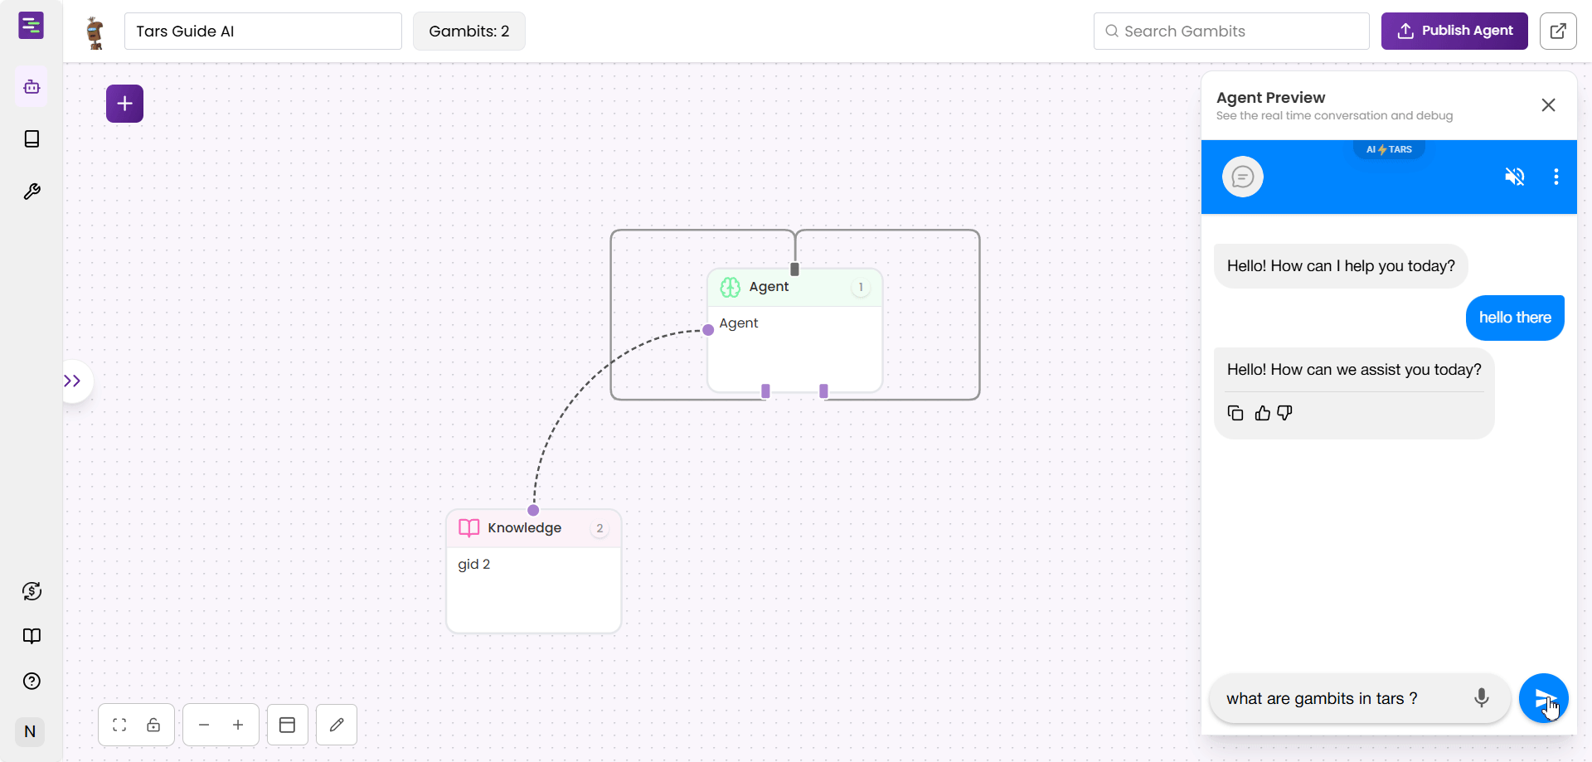
Task: Click the chat bubble avatar in preview header
Action: (x=1243, y=177)
